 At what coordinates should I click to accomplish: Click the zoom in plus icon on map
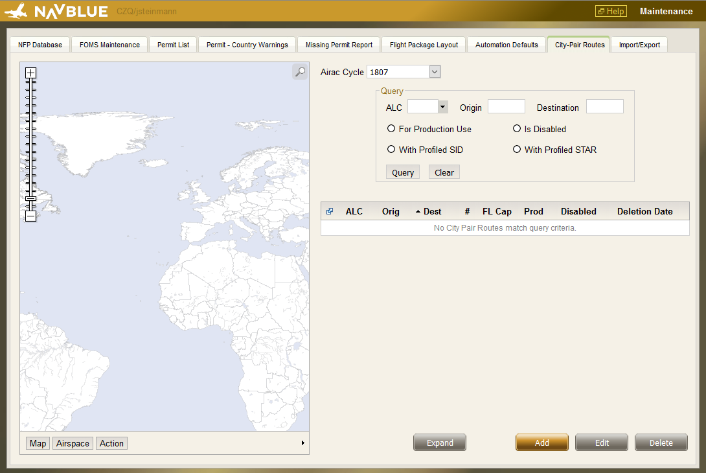pos(30,73)
